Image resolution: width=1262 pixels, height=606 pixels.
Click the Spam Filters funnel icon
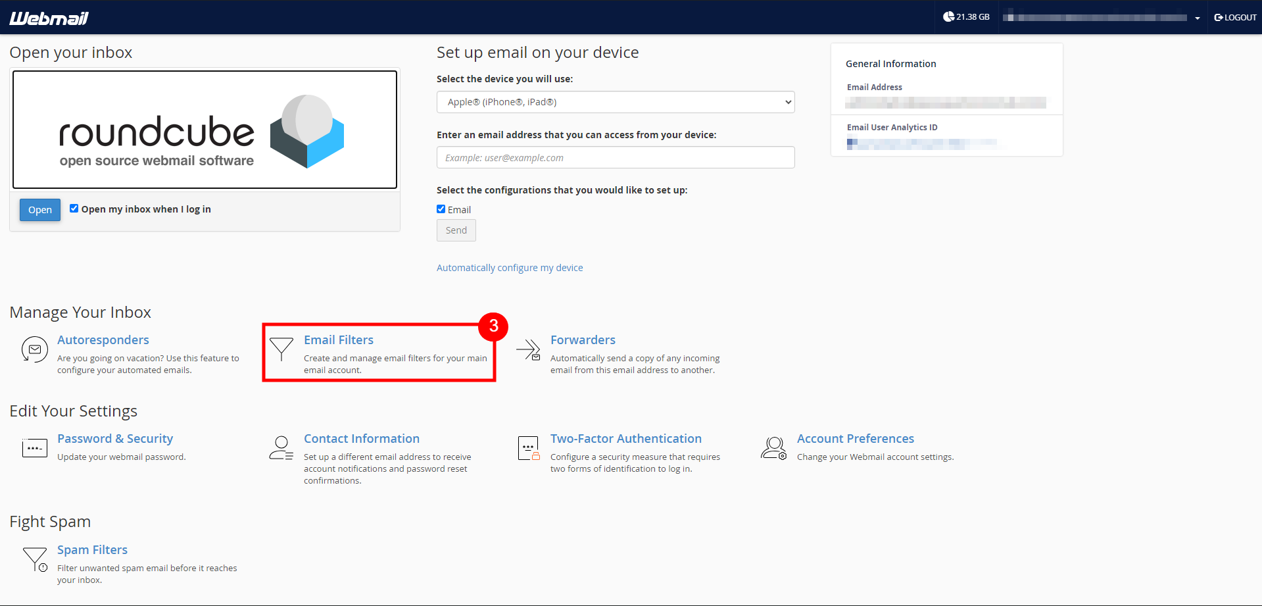[36, 559]
